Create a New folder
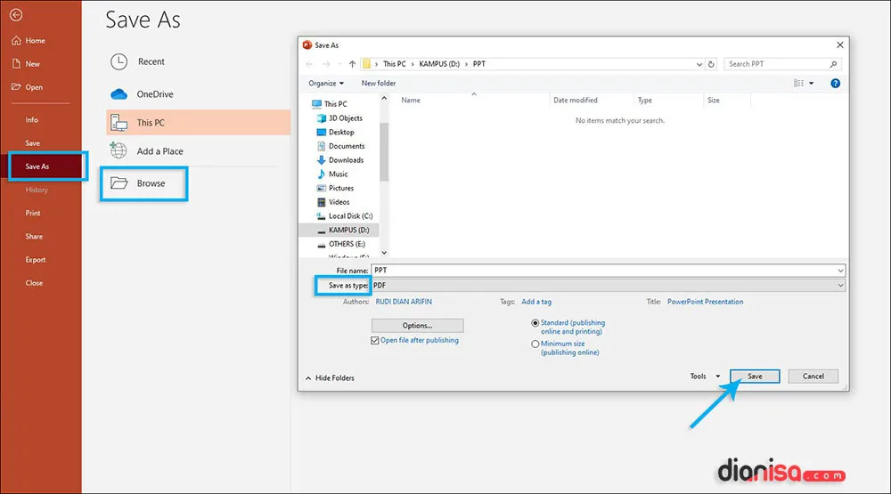Screen dimensions: 891x494 tap(379, 83)
